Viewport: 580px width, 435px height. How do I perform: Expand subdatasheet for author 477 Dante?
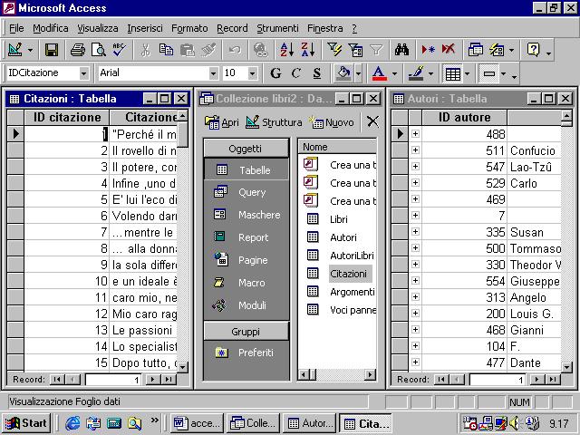click(415, 362)
